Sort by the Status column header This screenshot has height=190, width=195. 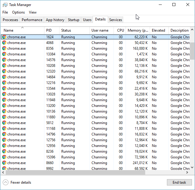click(x=74, y=30)
